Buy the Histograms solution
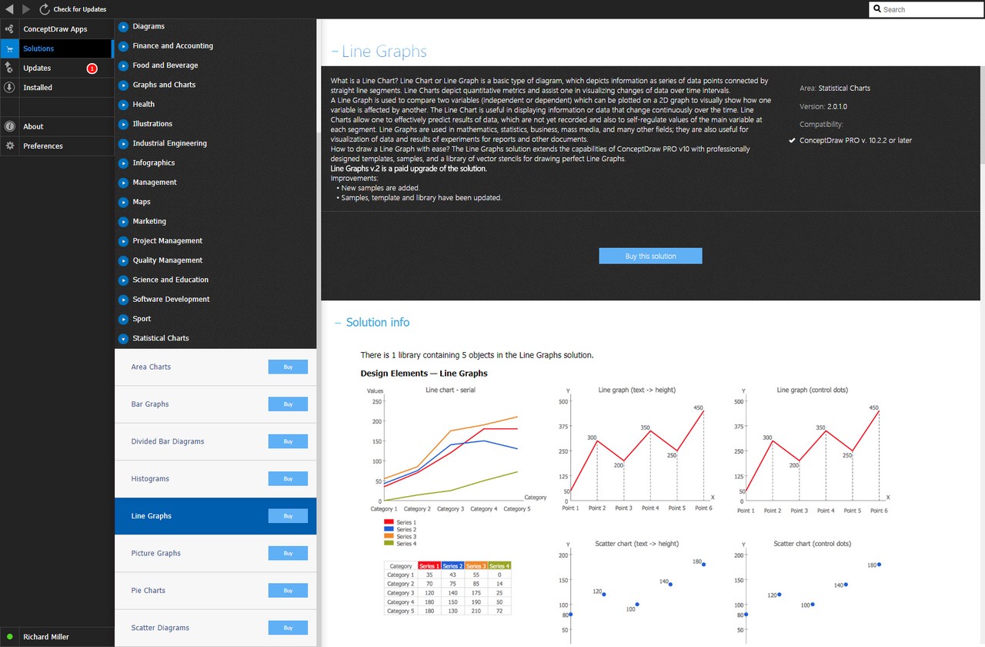 click(288, 479)
